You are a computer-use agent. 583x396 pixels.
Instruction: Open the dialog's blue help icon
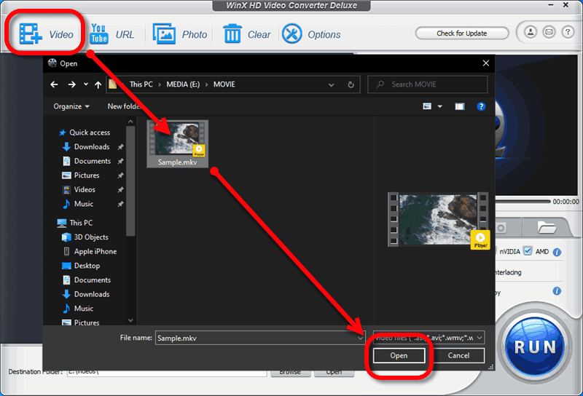tap(481, 106)
